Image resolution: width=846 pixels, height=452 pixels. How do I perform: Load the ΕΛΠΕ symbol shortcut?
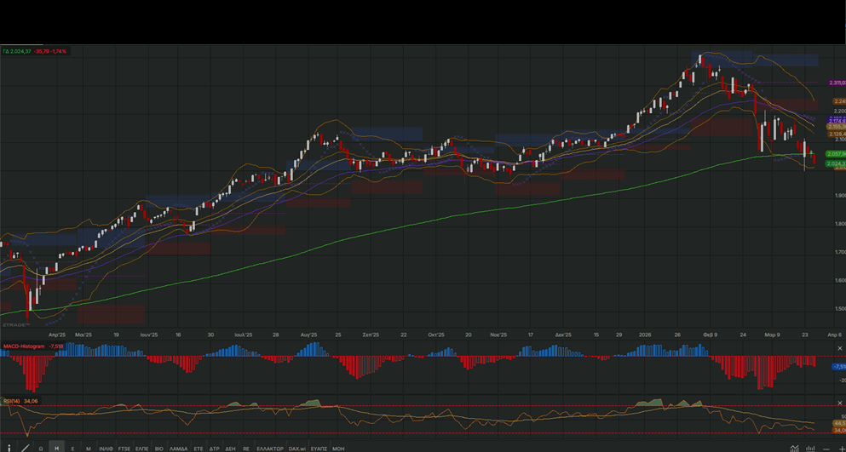[142, 449]
